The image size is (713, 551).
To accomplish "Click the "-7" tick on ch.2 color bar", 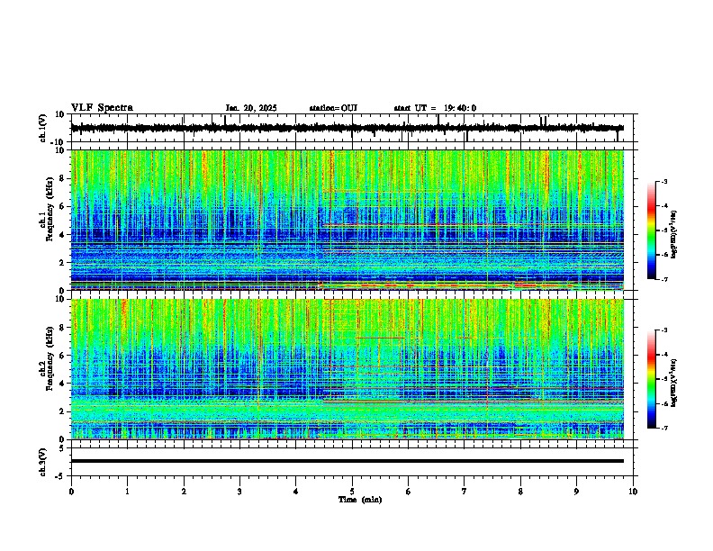I will point(663,428).
